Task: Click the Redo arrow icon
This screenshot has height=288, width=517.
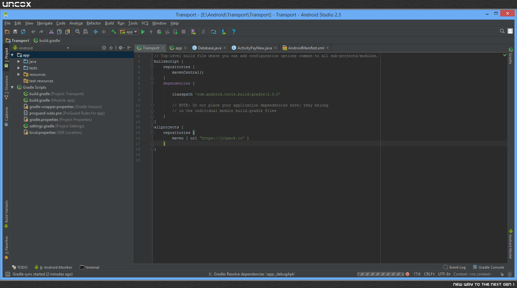Action: (41, 32)
